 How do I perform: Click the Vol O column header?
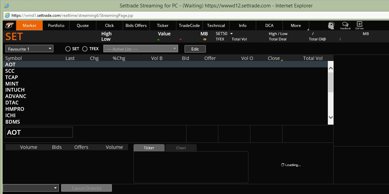[x=247, y=58]
